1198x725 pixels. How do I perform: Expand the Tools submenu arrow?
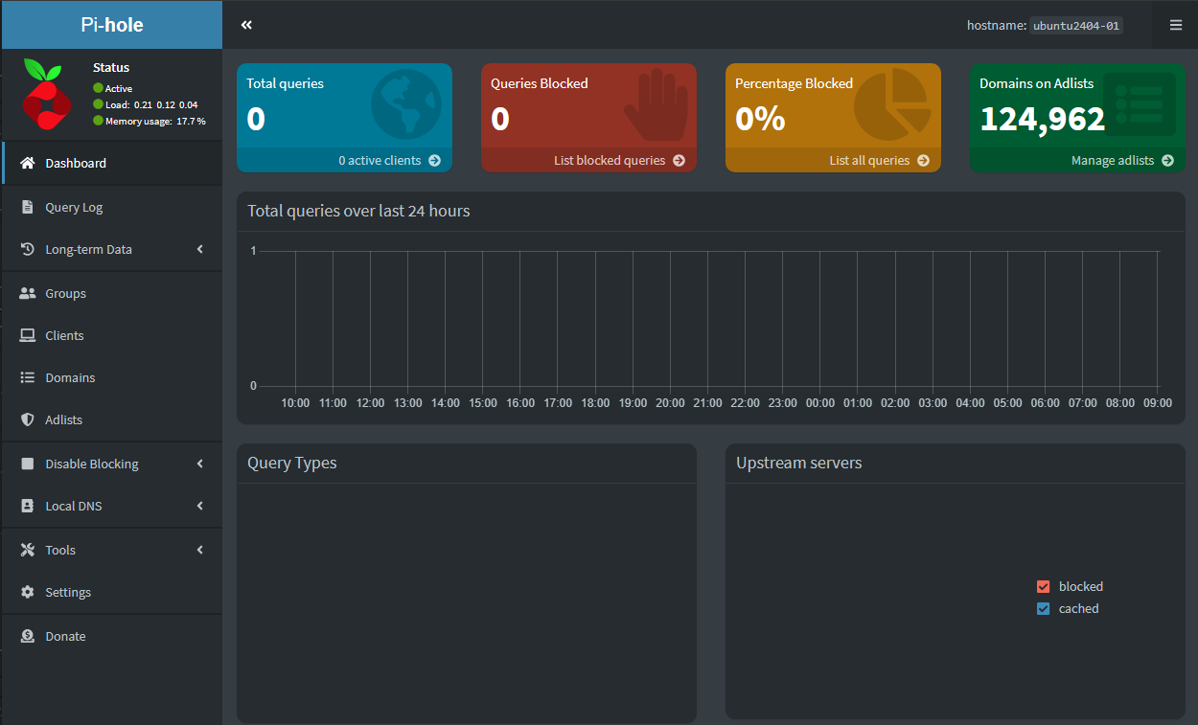click(x=200, y=550)
